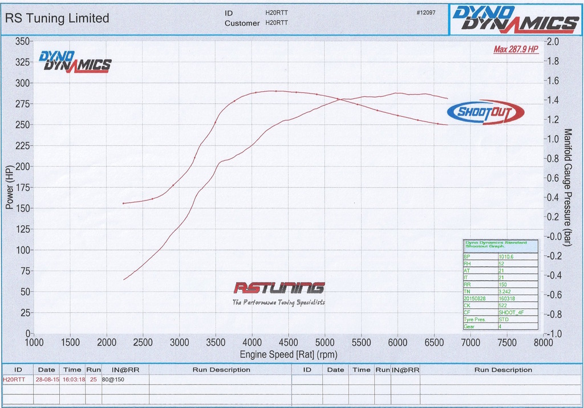Click the time code 160318

point(506,299)
